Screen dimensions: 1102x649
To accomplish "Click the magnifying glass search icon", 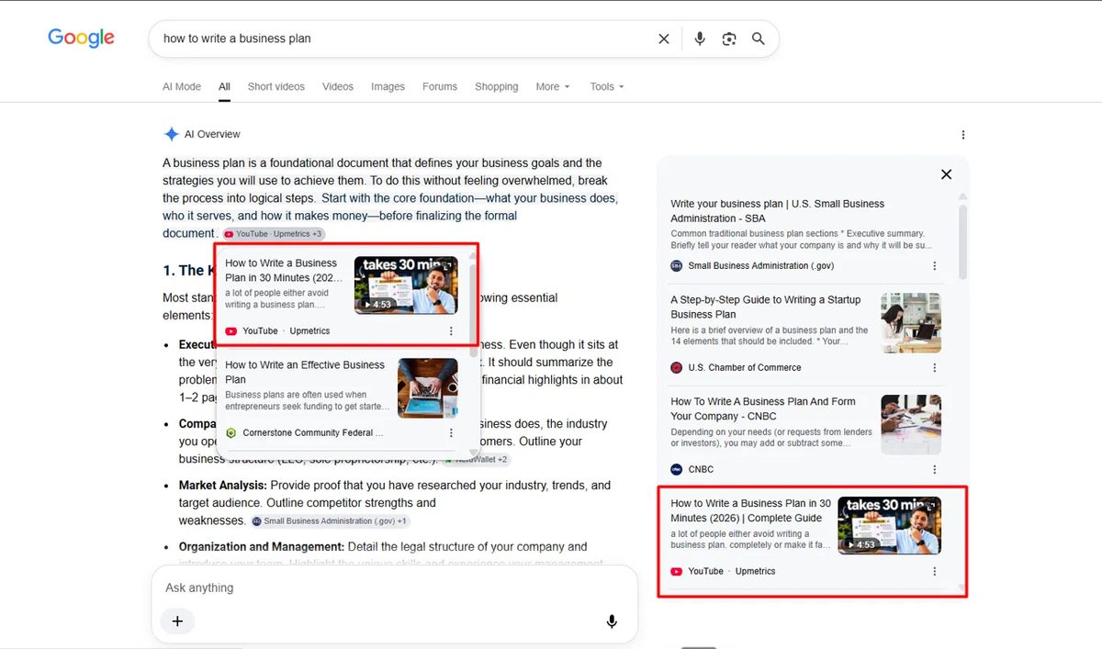I will pyautogui.click(x=759, y=39).
